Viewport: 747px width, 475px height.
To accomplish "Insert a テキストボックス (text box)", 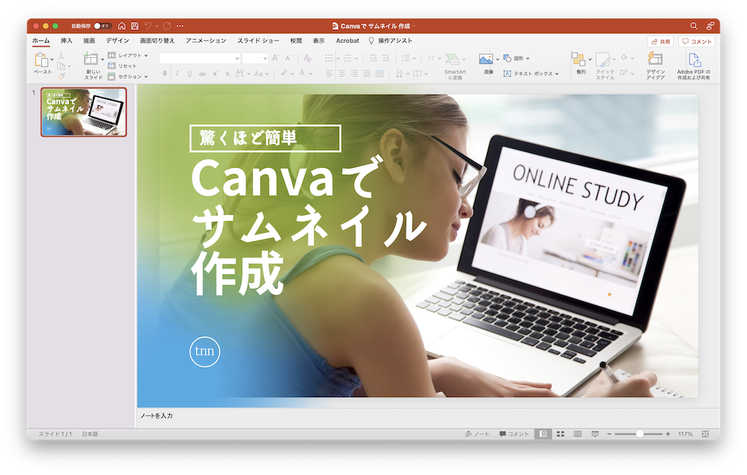I will [527, 72].
